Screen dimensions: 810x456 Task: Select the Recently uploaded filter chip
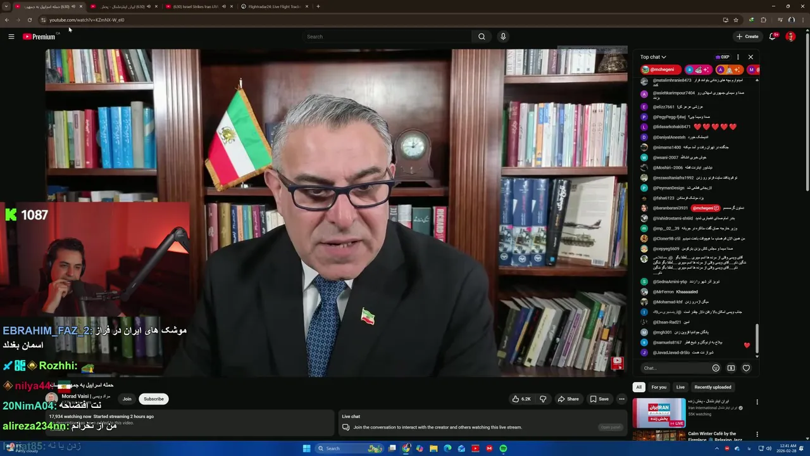pyautogui.click(x=713, y=387)
